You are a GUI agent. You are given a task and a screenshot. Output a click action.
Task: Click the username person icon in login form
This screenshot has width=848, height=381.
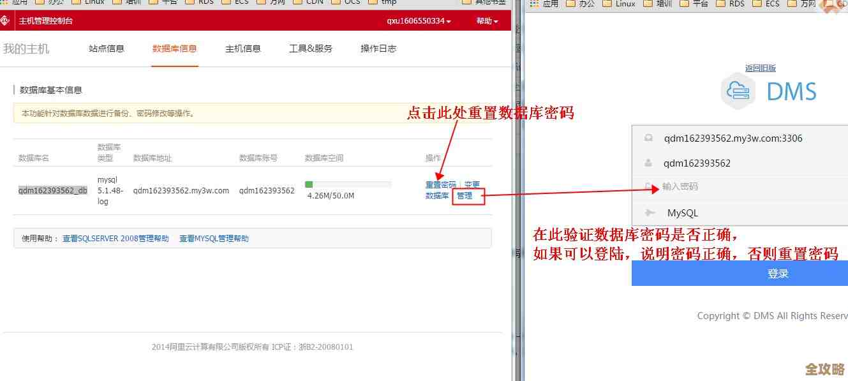click(x=648, y=163)
